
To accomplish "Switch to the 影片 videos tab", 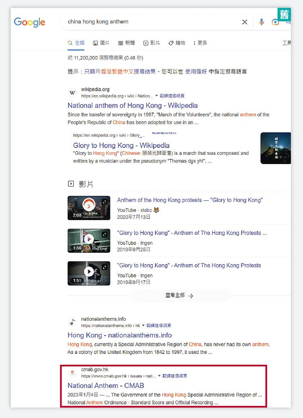I will coord(151,43).
